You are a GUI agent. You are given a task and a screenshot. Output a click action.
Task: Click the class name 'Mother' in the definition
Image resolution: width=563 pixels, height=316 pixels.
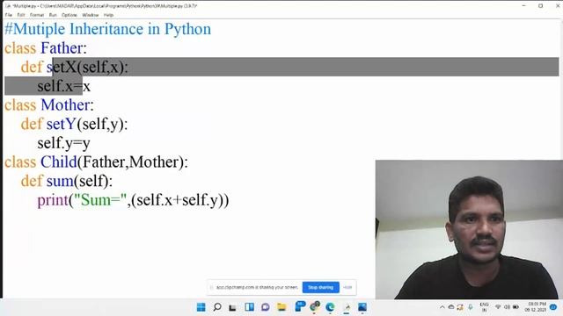click(65, 105)
